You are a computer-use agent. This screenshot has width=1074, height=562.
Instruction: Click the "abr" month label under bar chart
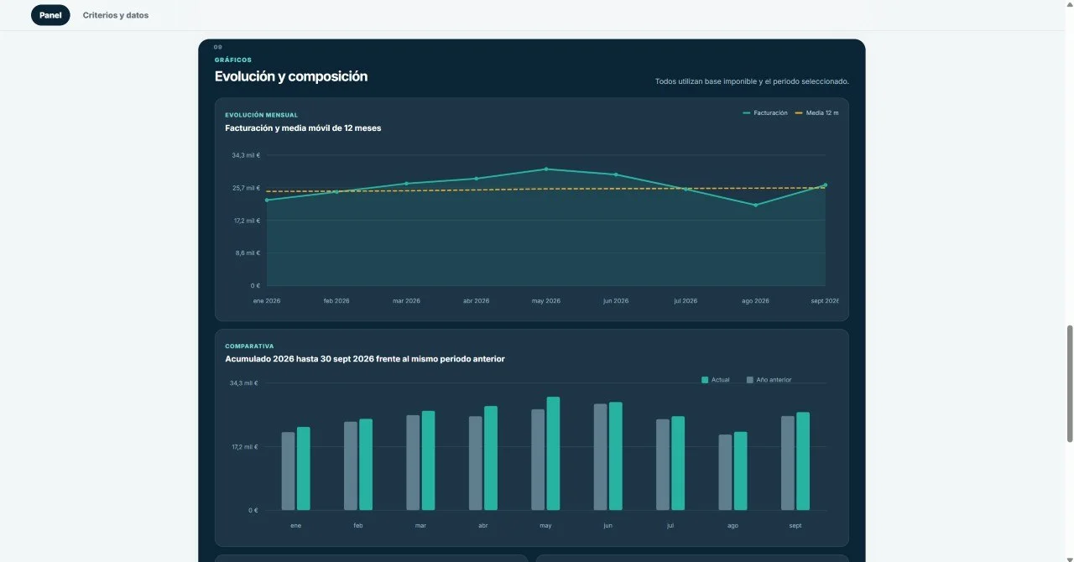coord(483,526)
